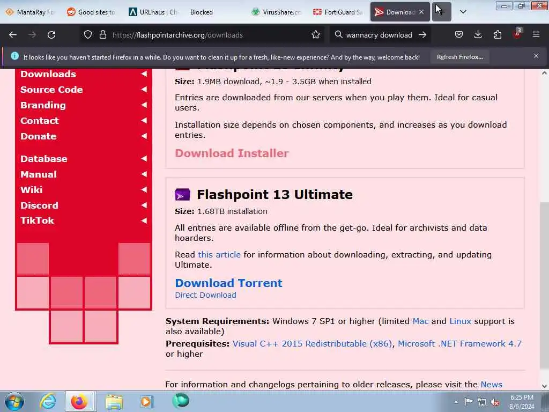Screen dimensions: 549x412
Task: Switch to the Good sites tab
Action: coord(91,12)
